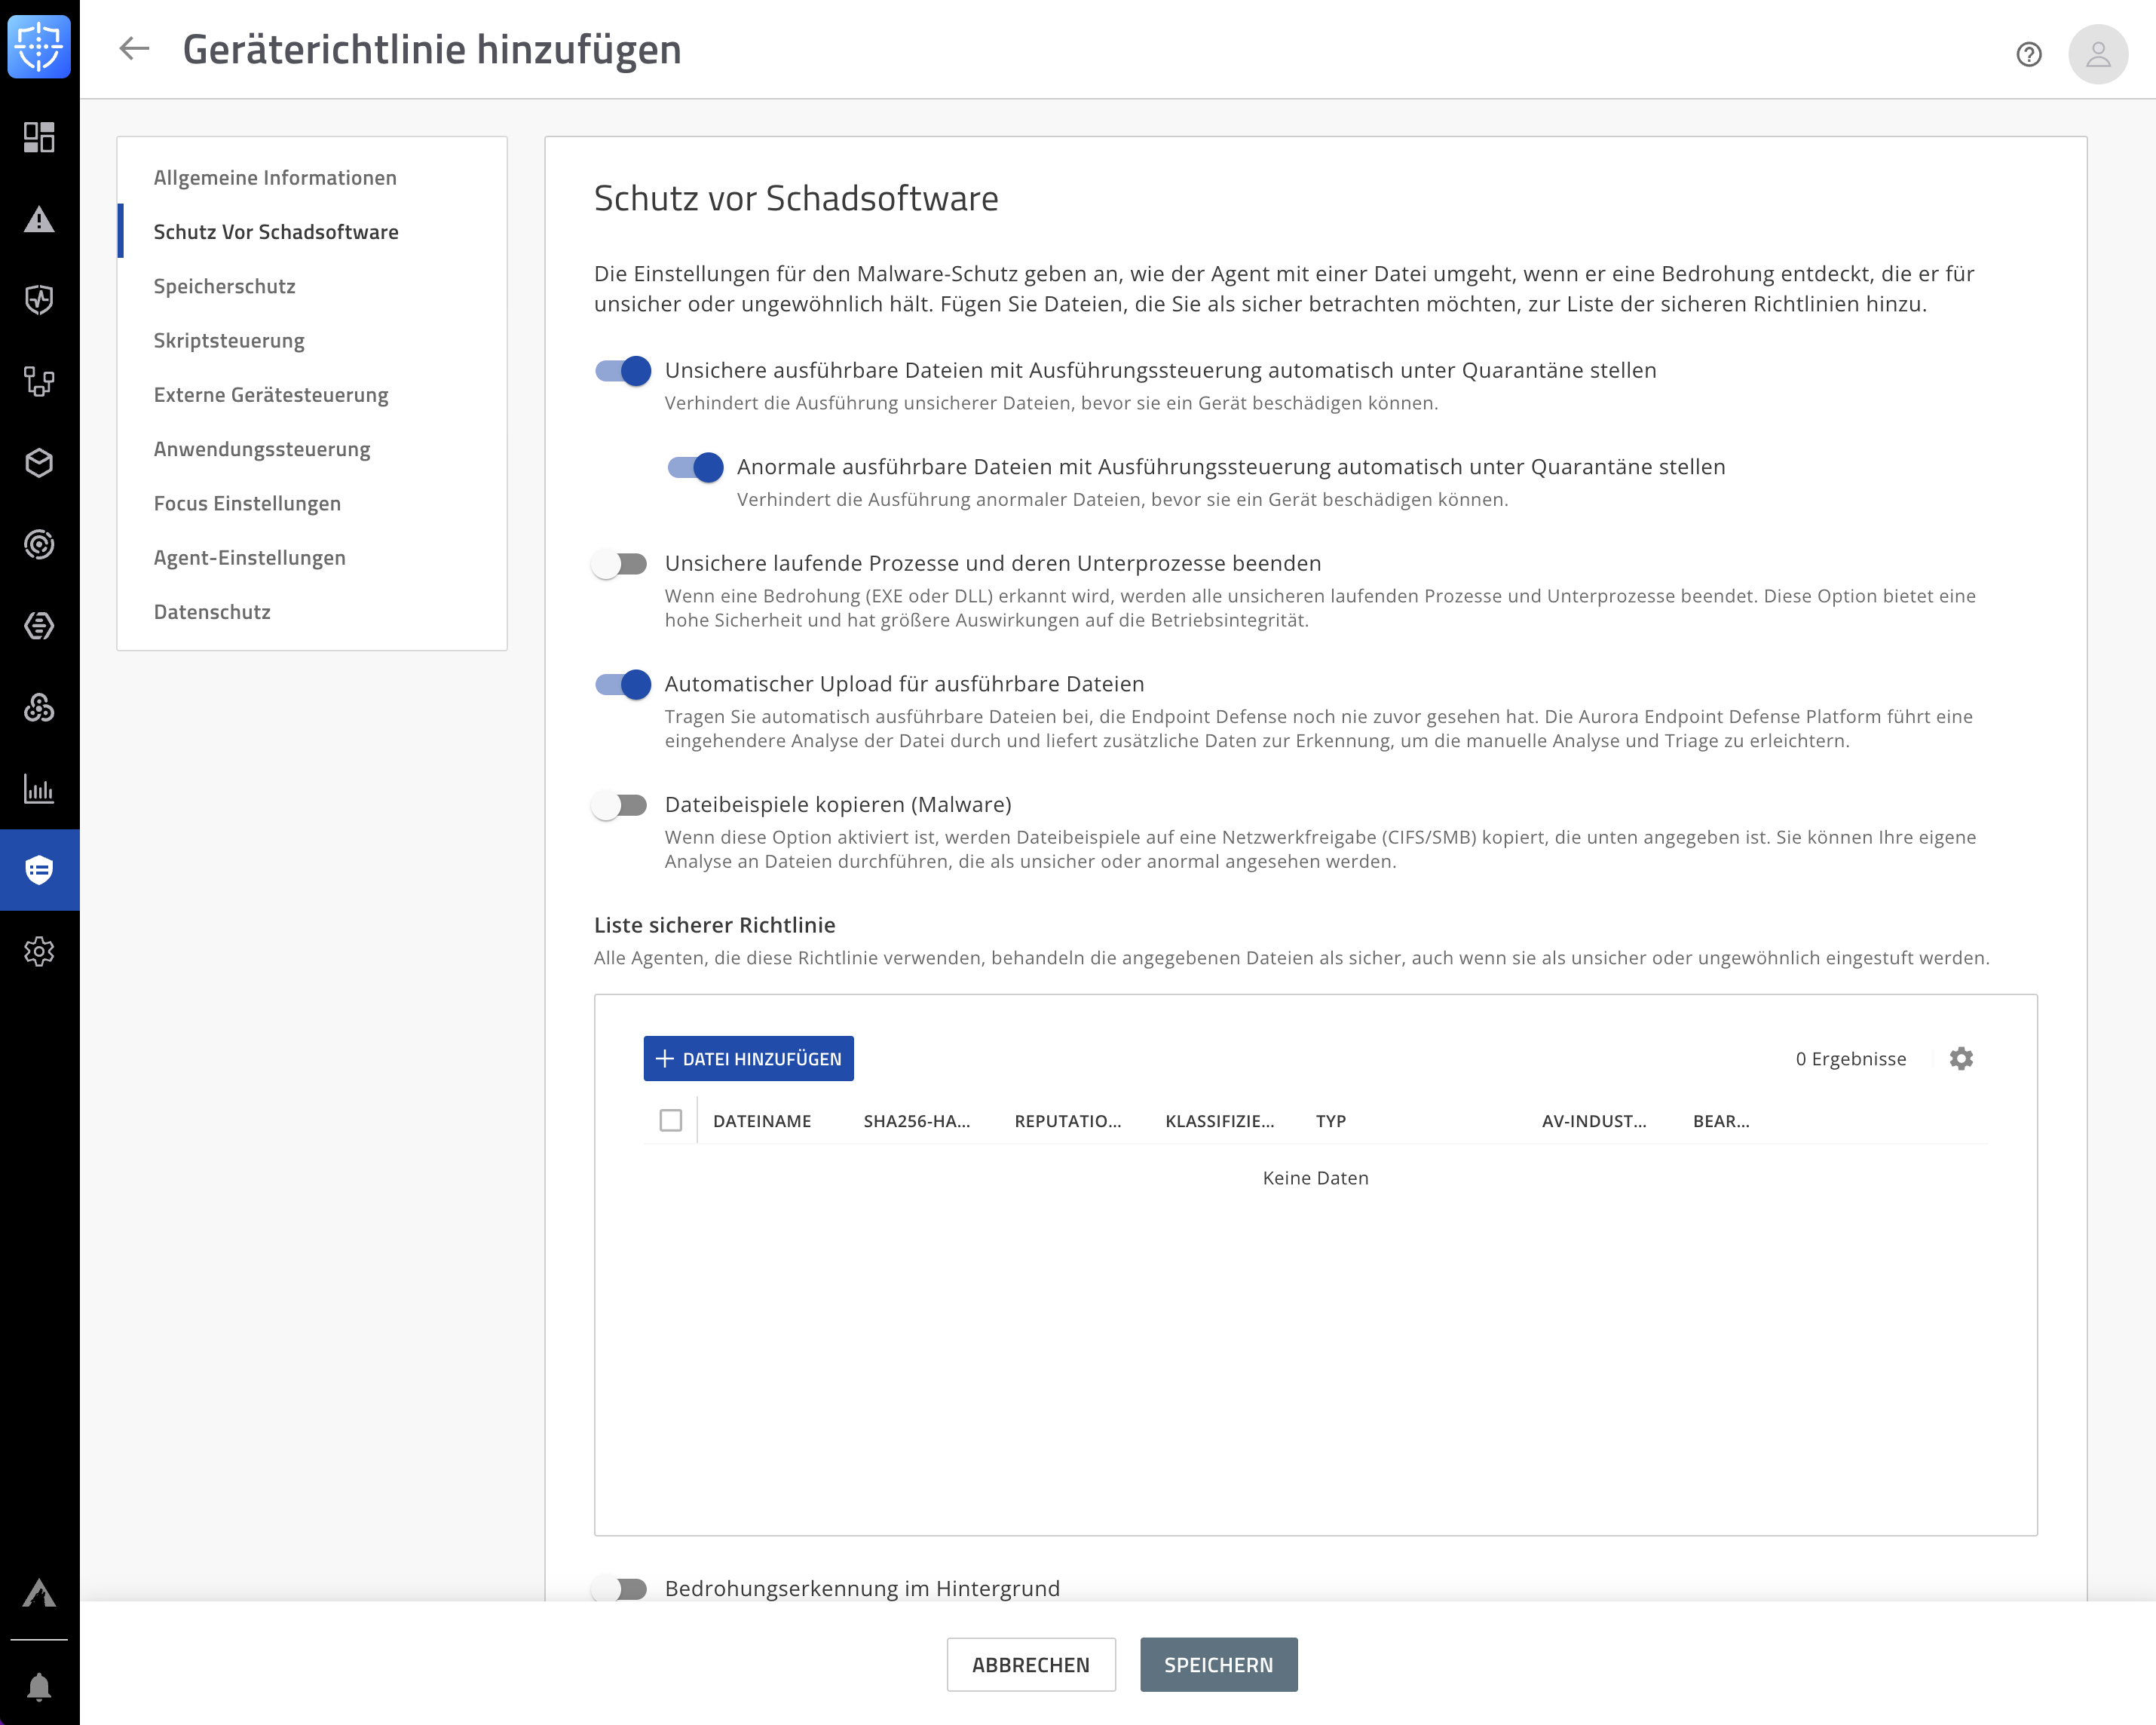Open the help question mark icon
The image size is (2156, 1725).
[x=2028, y=54]
